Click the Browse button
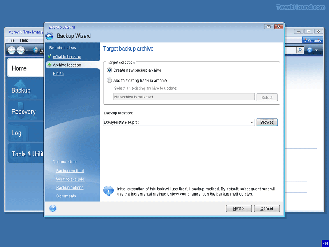 [x=267, y=122]
